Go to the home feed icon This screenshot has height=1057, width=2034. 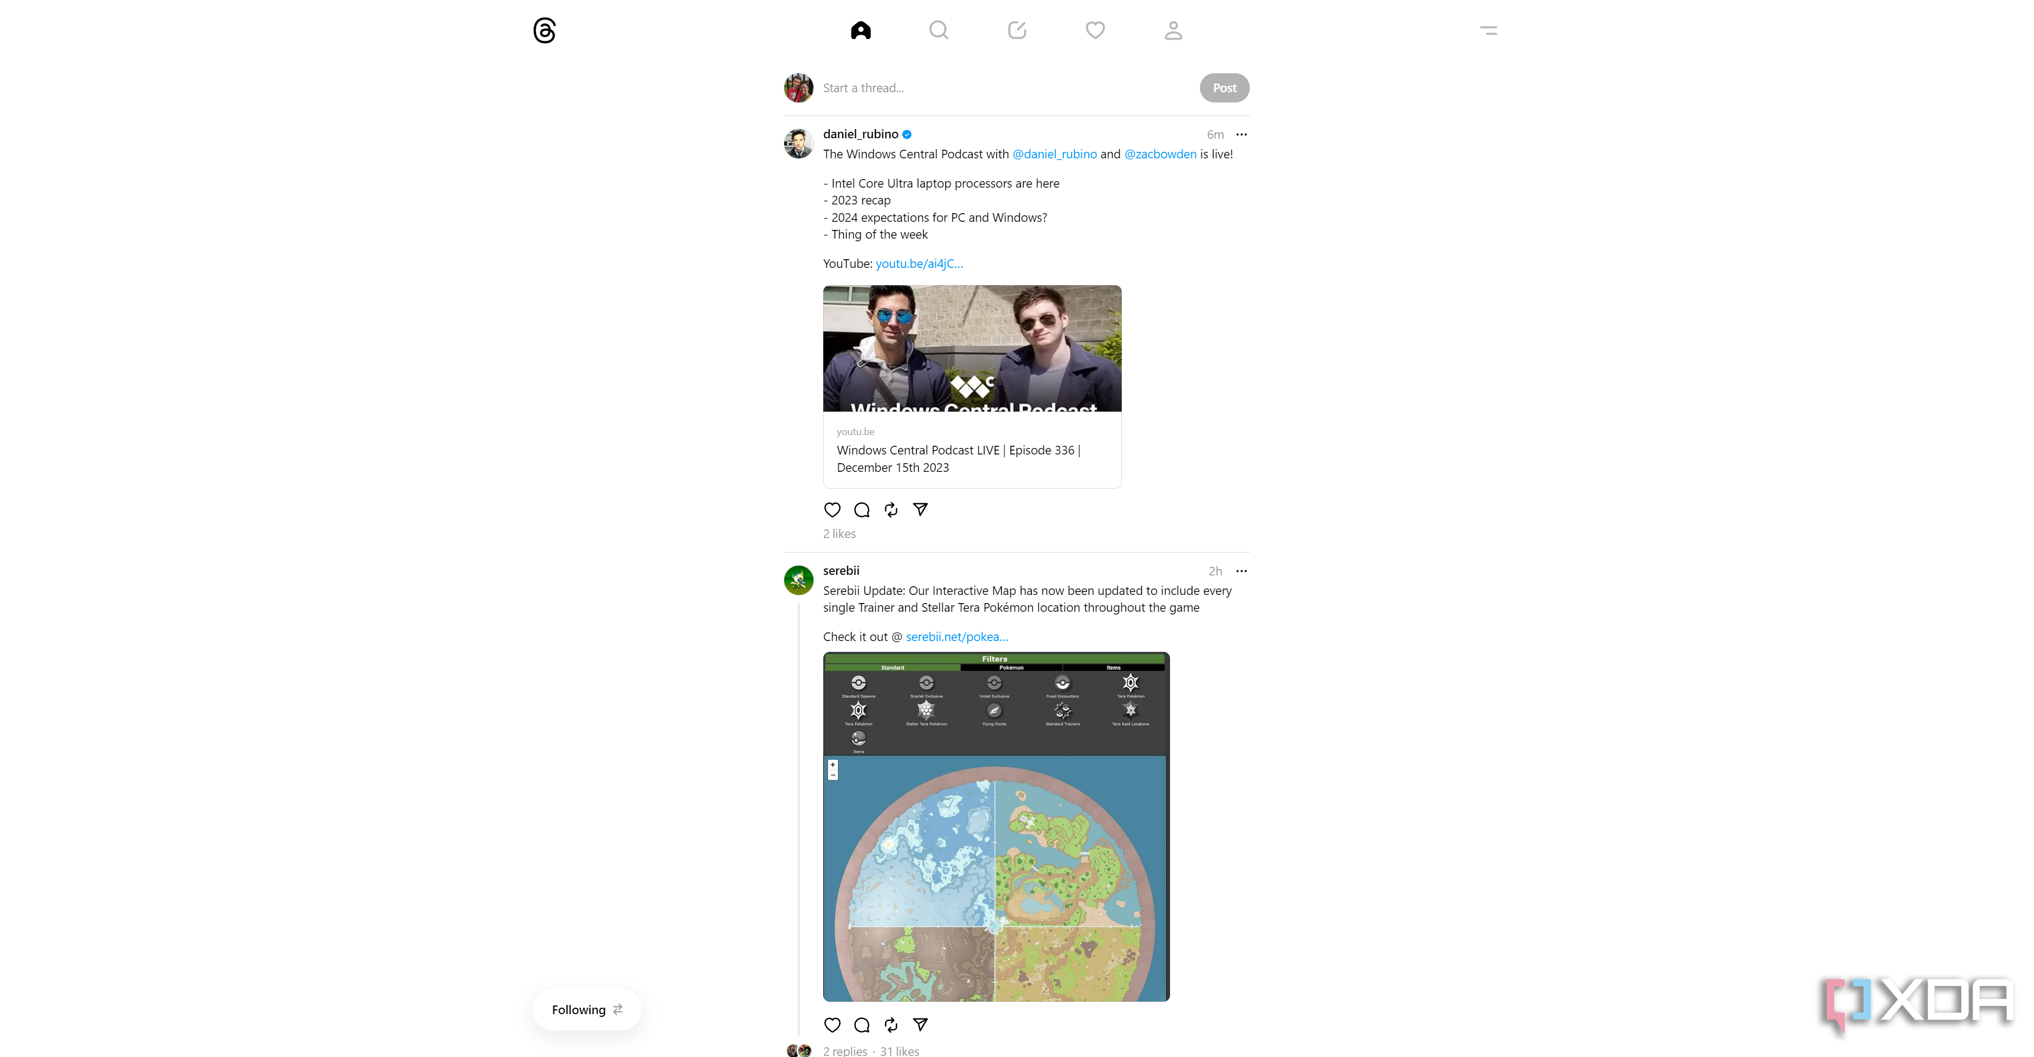point(861,31)
